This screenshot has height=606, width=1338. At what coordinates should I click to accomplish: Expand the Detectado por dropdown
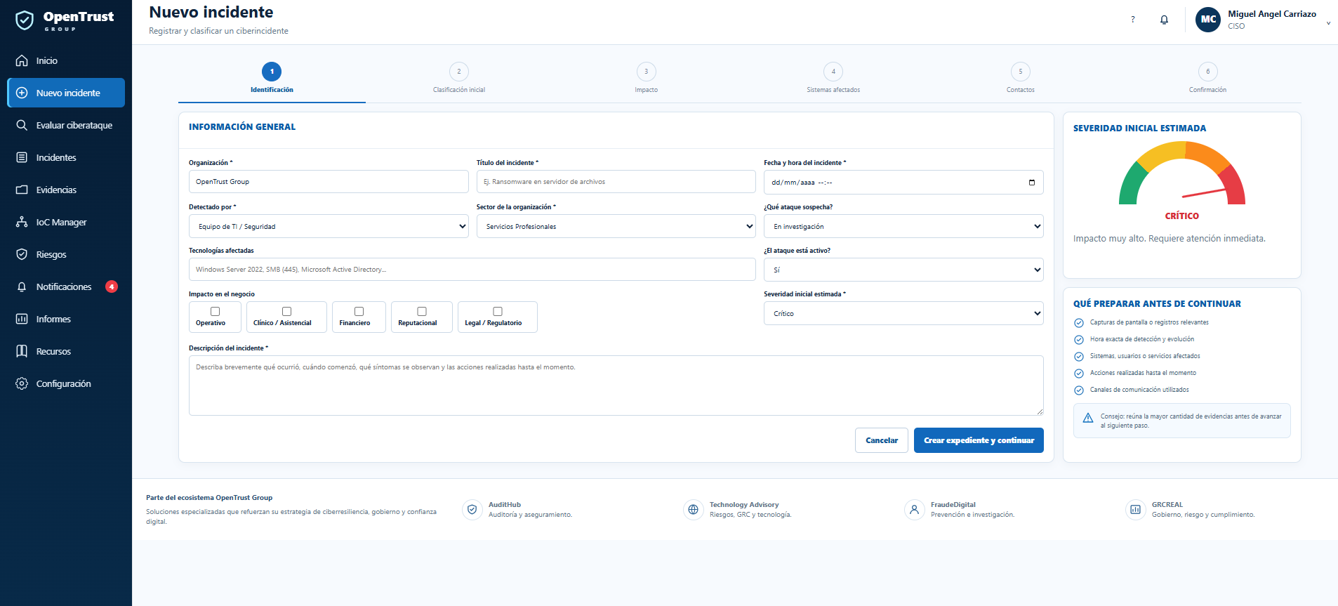point(329,226)
